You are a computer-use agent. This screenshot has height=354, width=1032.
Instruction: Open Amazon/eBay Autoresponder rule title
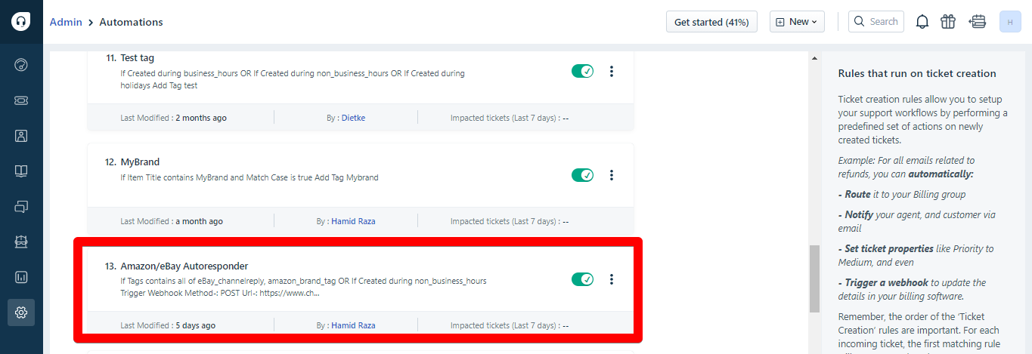pos(184,266)
